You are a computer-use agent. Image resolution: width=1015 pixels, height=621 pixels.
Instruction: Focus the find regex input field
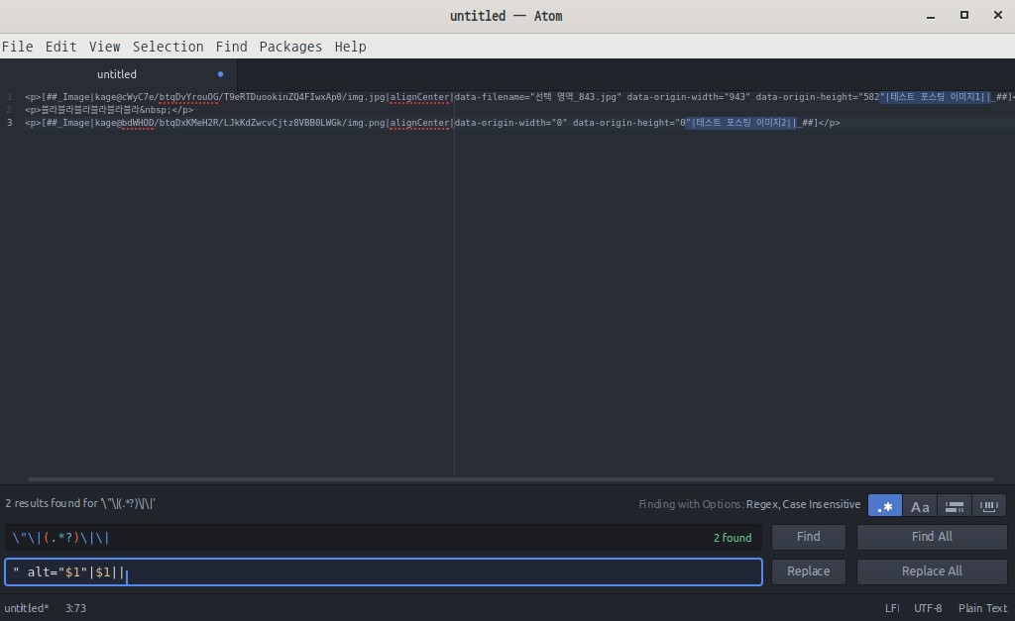[384, 538]
